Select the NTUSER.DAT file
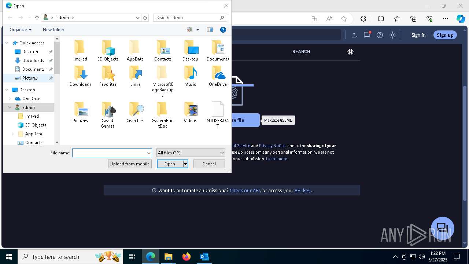Screen dimensions: 469x264 (x=218, y=115)
